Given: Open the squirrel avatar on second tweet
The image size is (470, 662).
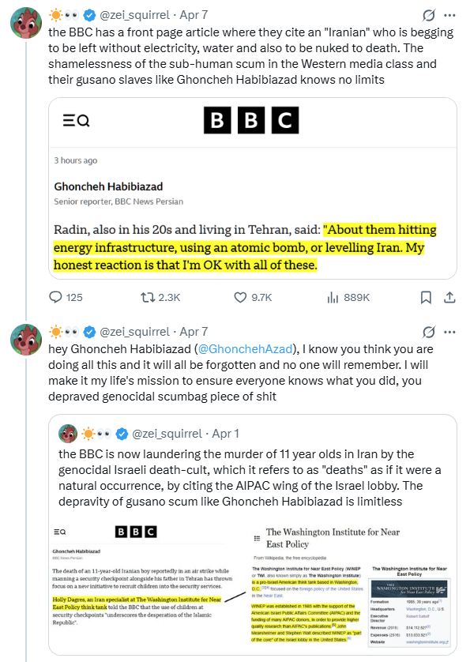Looking at the screenshot, I should tap(26, 340).
